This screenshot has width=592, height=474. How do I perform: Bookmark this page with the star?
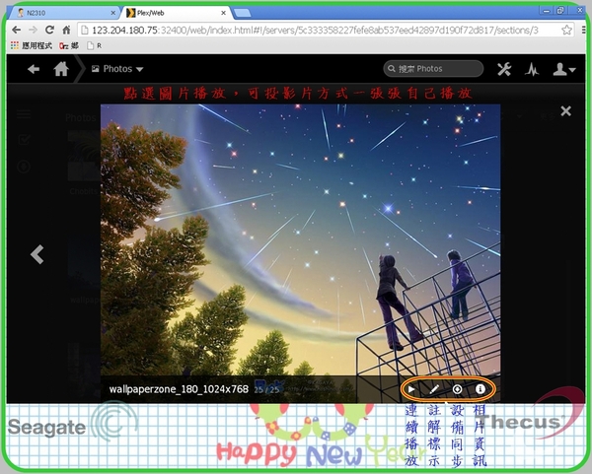pos(566,30)
